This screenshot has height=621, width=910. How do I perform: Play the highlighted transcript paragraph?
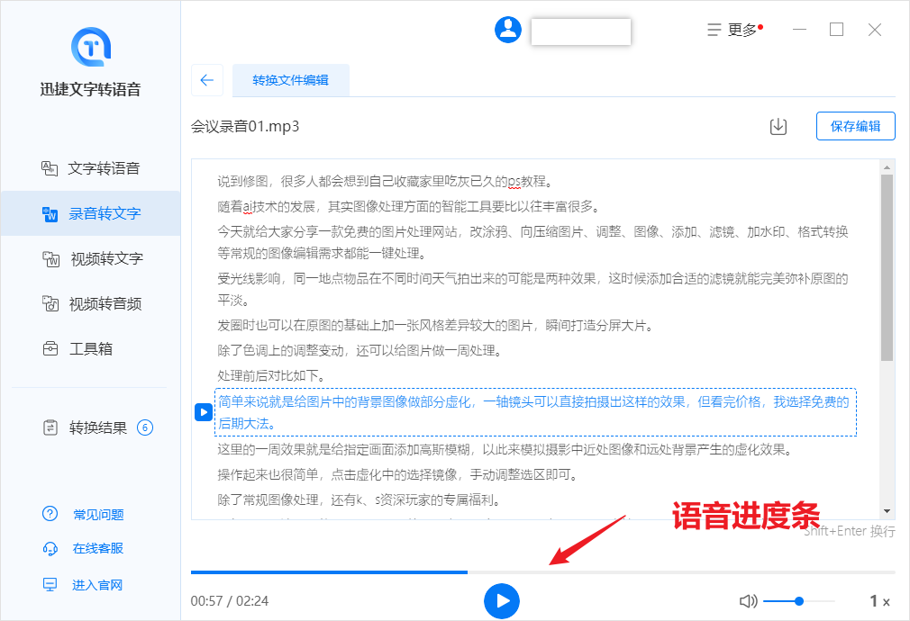[203, 413]
